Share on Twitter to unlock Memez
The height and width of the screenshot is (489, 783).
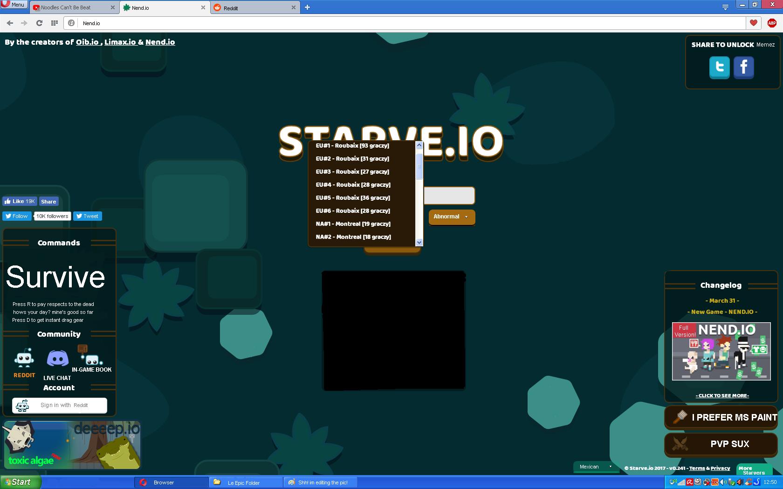(x=720, y=68)
